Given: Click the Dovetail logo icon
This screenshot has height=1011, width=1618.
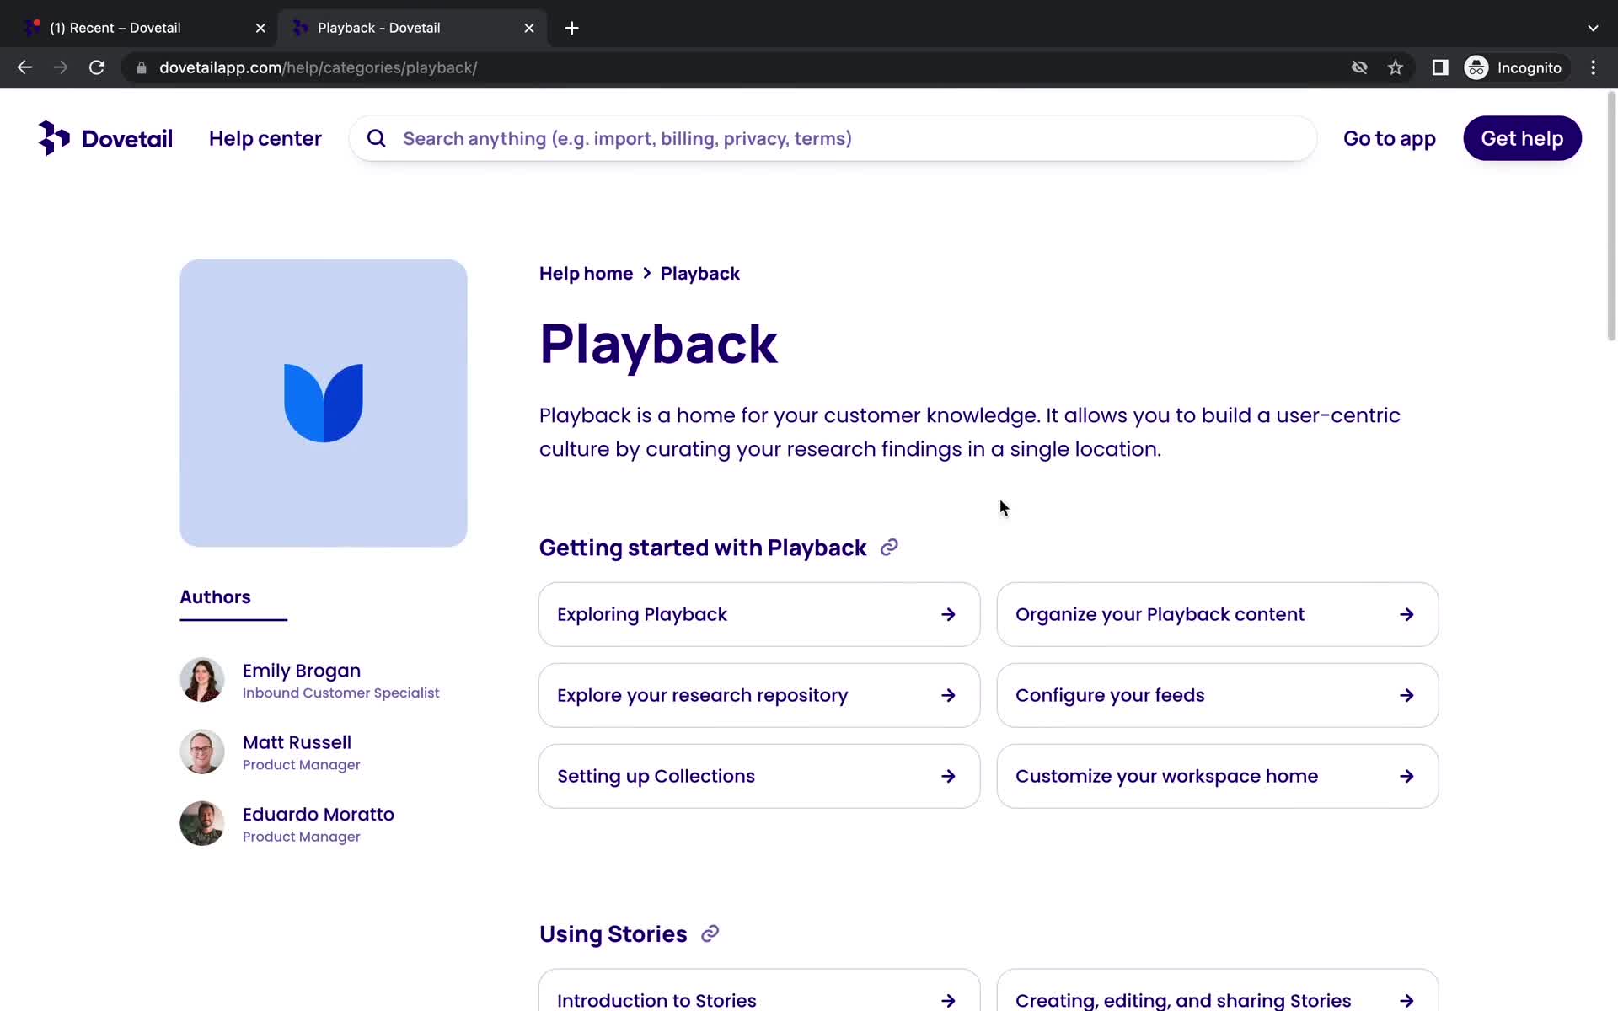Looking at the screenshot, I should (x=53, y=138).
